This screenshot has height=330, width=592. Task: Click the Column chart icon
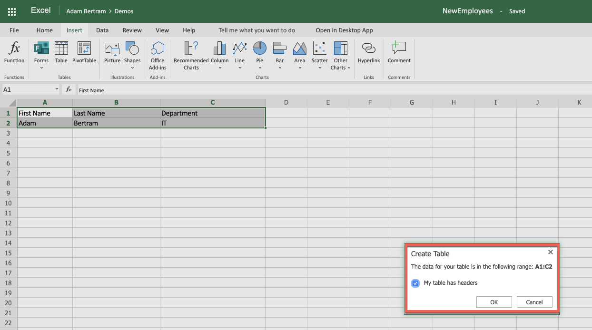(x=220, y=48)
